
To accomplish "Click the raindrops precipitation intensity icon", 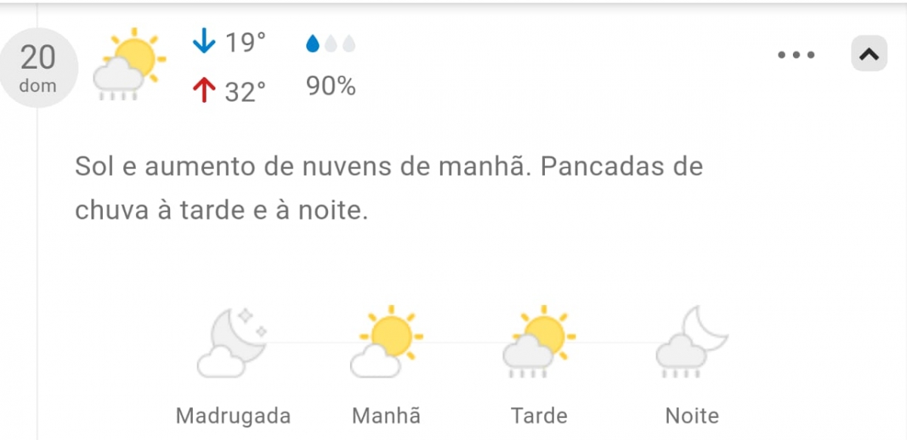I will (330, 44).
